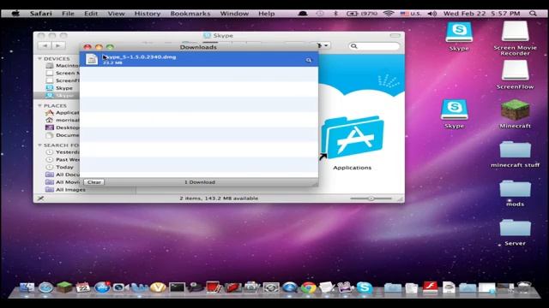Screen dimensions: 549x308
Task: Click the volume icon in menu bar
Action: 432,14
